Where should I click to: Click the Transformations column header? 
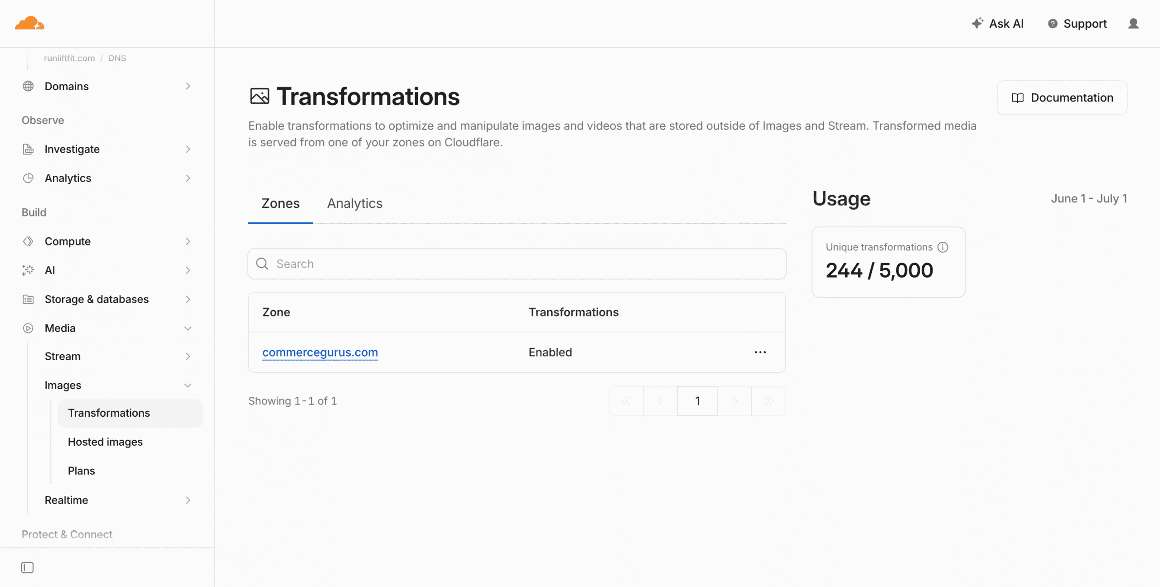click(x=574, y=312)
